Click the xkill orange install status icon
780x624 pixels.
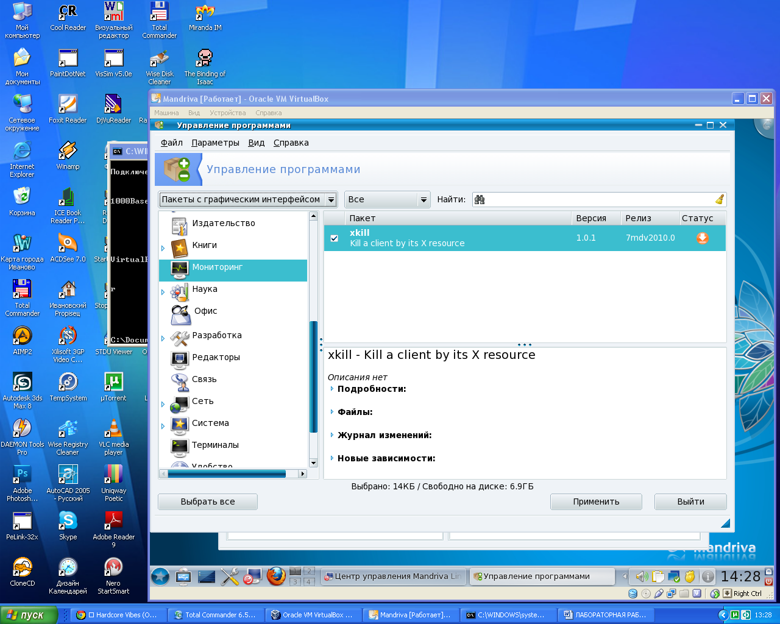(x=703, y=238)
